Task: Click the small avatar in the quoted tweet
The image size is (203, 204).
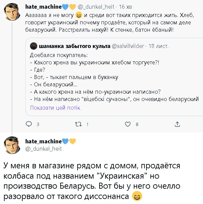Action: (33, 46)
